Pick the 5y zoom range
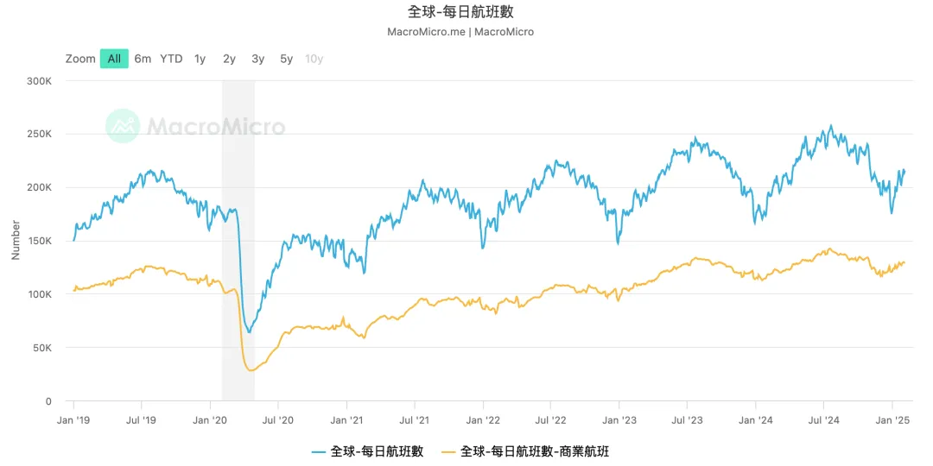 tap(286, 59)
